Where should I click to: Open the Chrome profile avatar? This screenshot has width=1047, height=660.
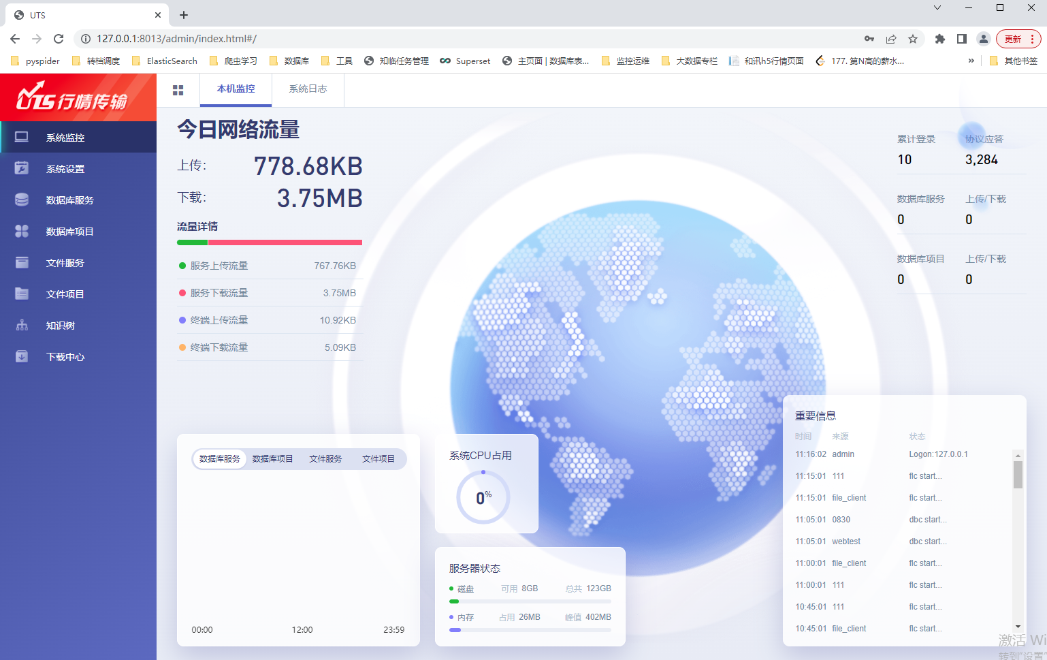tap(984, 39)
